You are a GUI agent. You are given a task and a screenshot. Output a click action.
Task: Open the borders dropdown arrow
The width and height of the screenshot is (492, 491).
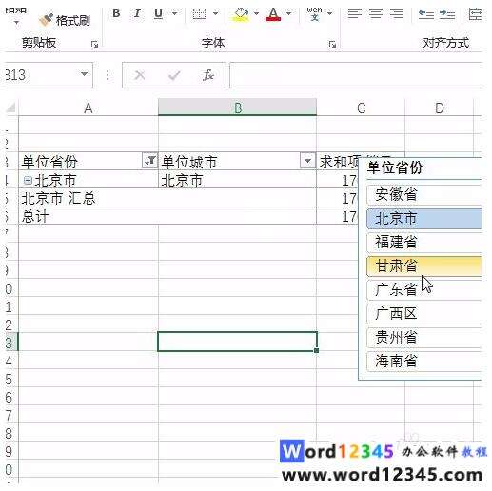[x=216, y=13]
